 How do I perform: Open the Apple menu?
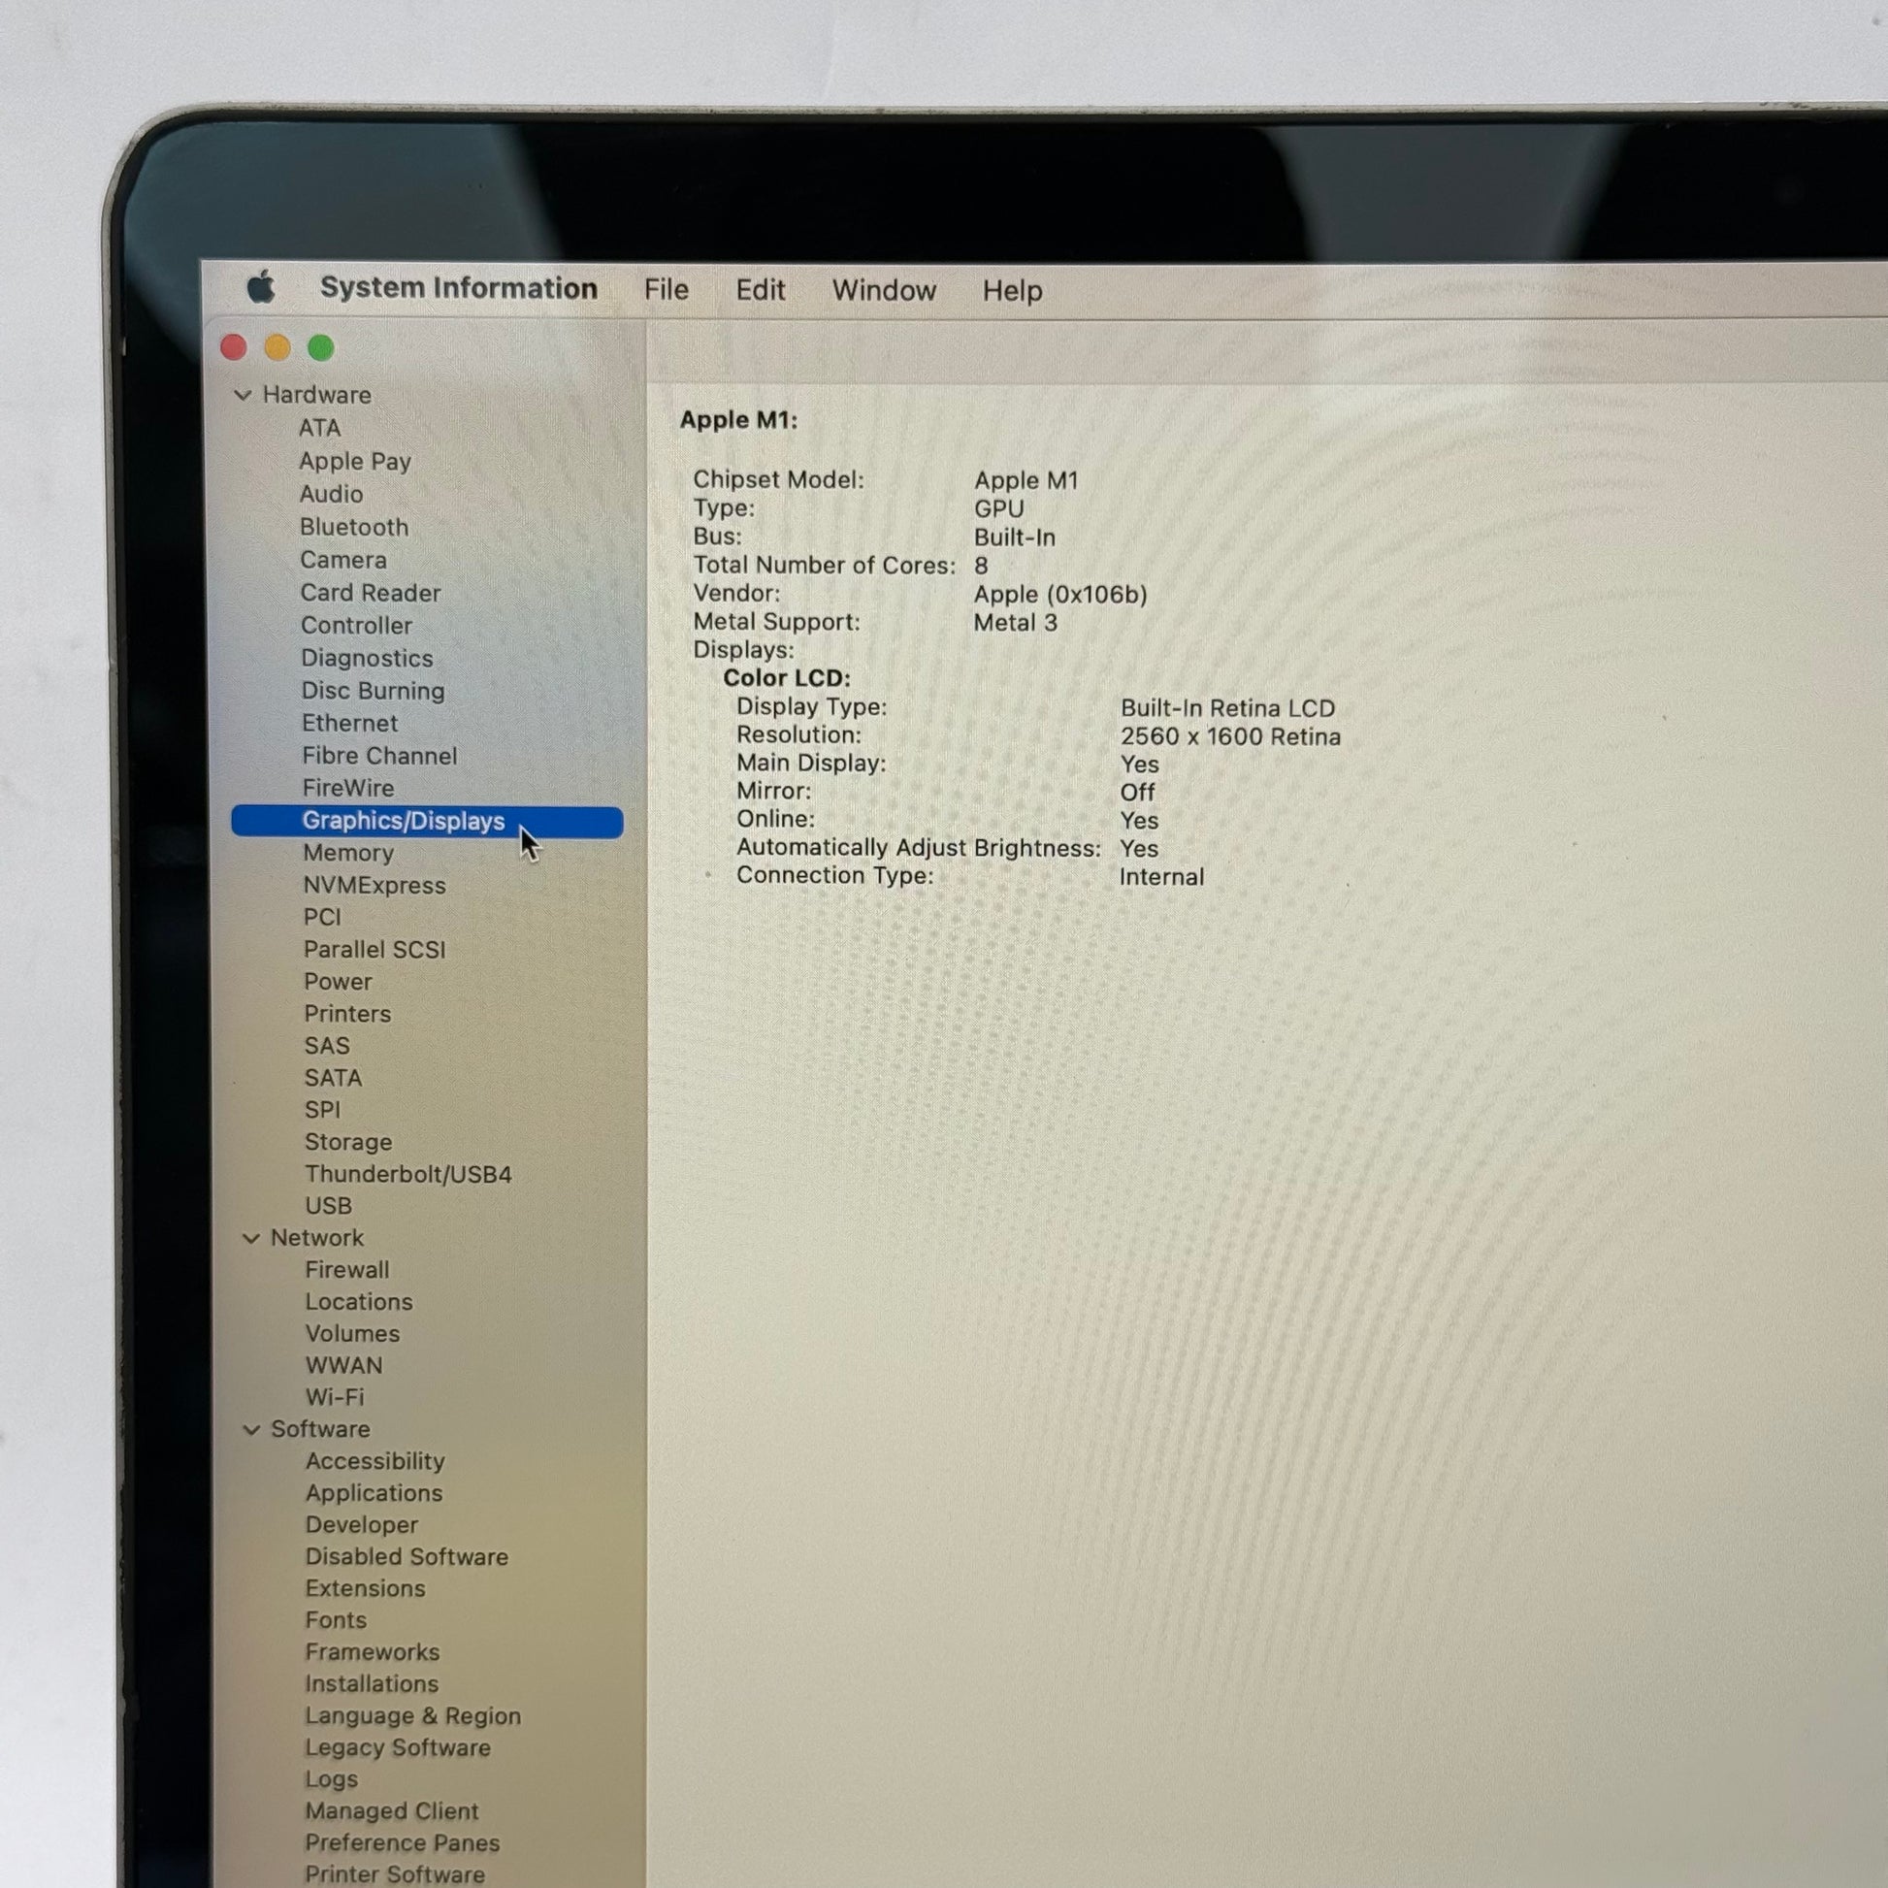click(x=261, y=288)
